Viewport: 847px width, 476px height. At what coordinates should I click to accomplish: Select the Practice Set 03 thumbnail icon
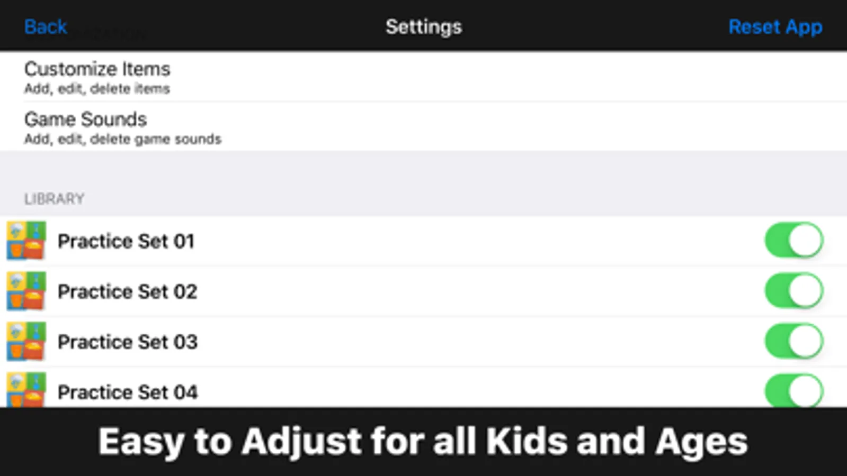(26, 341)
